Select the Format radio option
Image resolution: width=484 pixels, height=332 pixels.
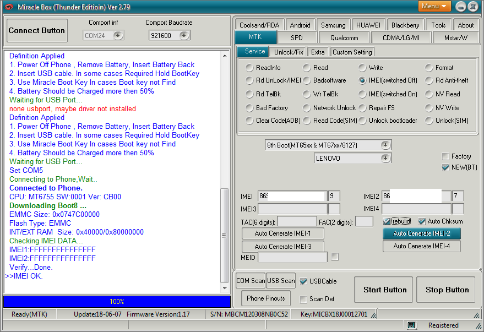click(x=429, y=68)
